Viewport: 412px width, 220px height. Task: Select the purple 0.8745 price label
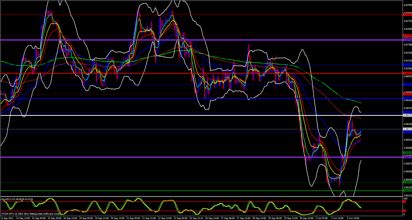point(407,40)
